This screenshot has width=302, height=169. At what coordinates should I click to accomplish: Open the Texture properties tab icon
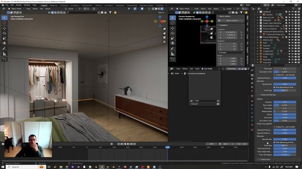(x=252, y=130)
